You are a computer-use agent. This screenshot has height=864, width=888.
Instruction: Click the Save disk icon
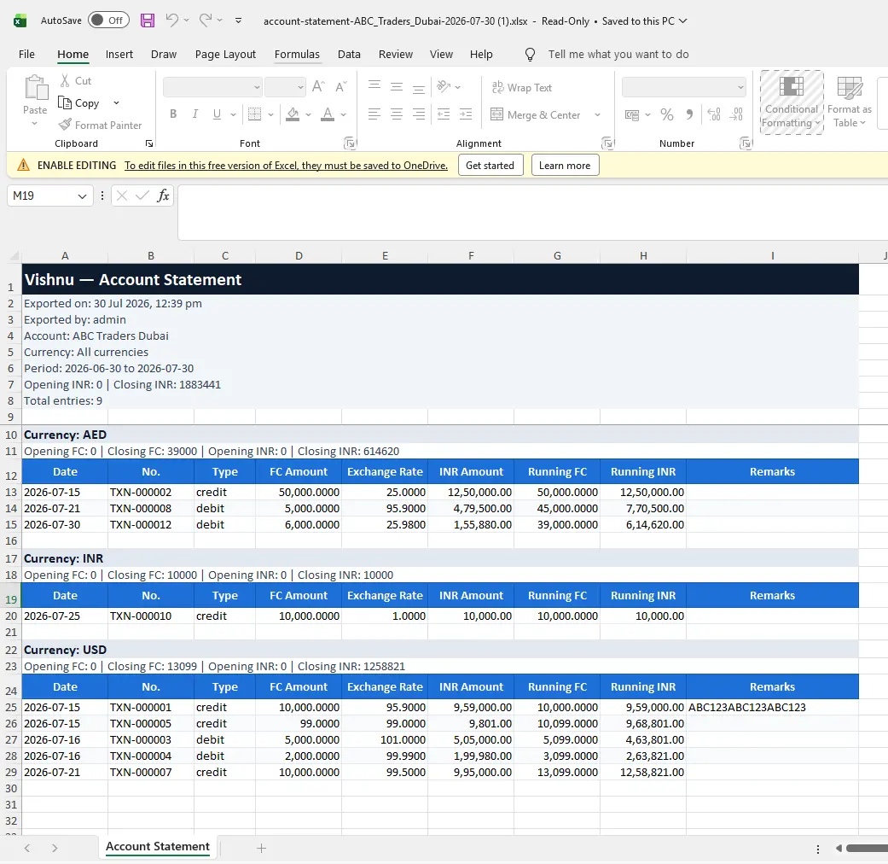click(x=148, y=20)
